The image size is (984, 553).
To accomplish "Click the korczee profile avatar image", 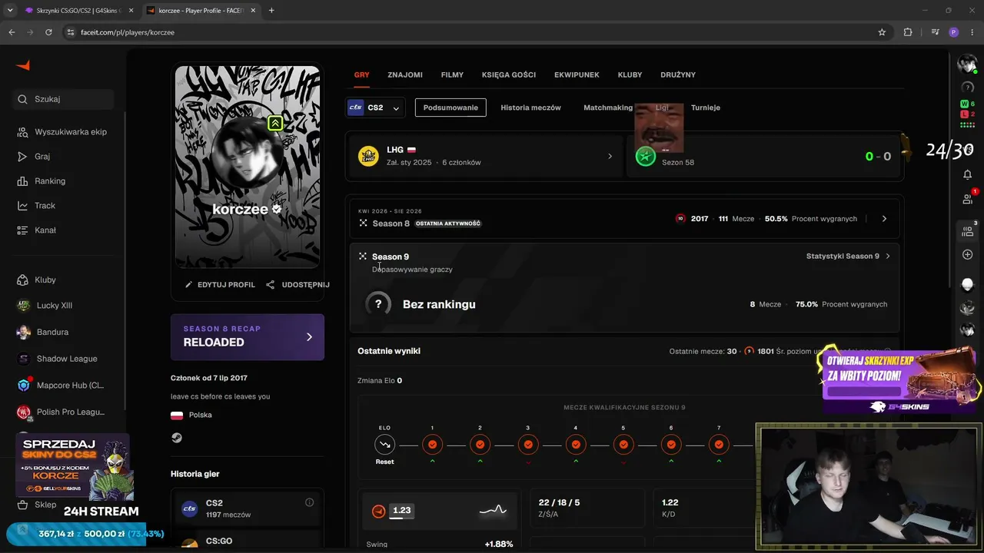I will coord(248,151).
